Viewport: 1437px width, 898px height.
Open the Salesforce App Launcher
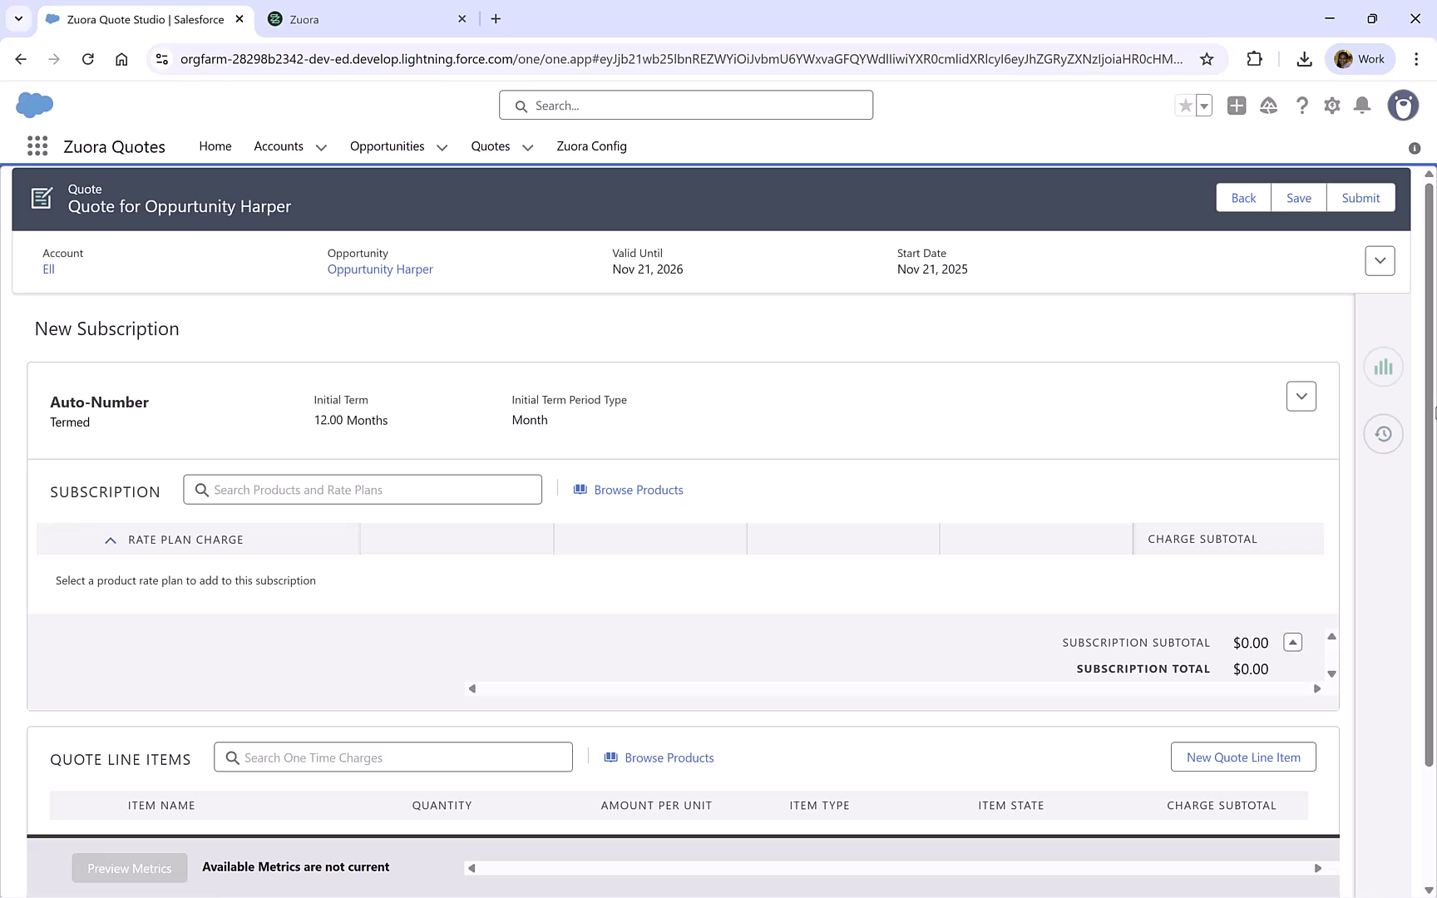click(37, 146)
